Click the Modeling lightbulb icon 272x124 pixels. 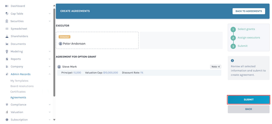(7, 51)
